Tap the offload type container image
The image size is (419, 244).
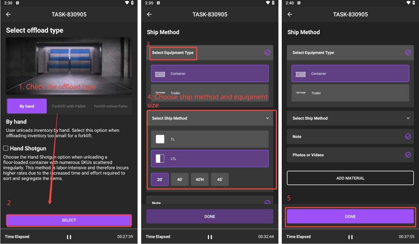pyautogui.click(x=69, y=66)
